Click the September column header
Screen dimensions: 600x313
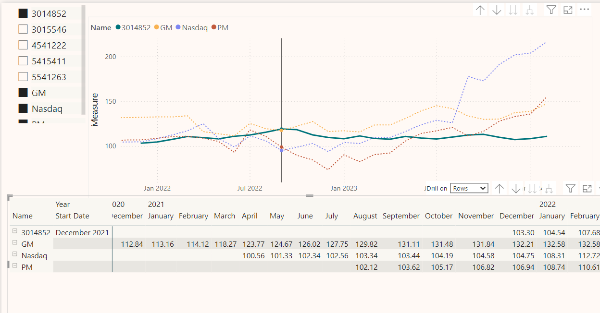[401, 216]
